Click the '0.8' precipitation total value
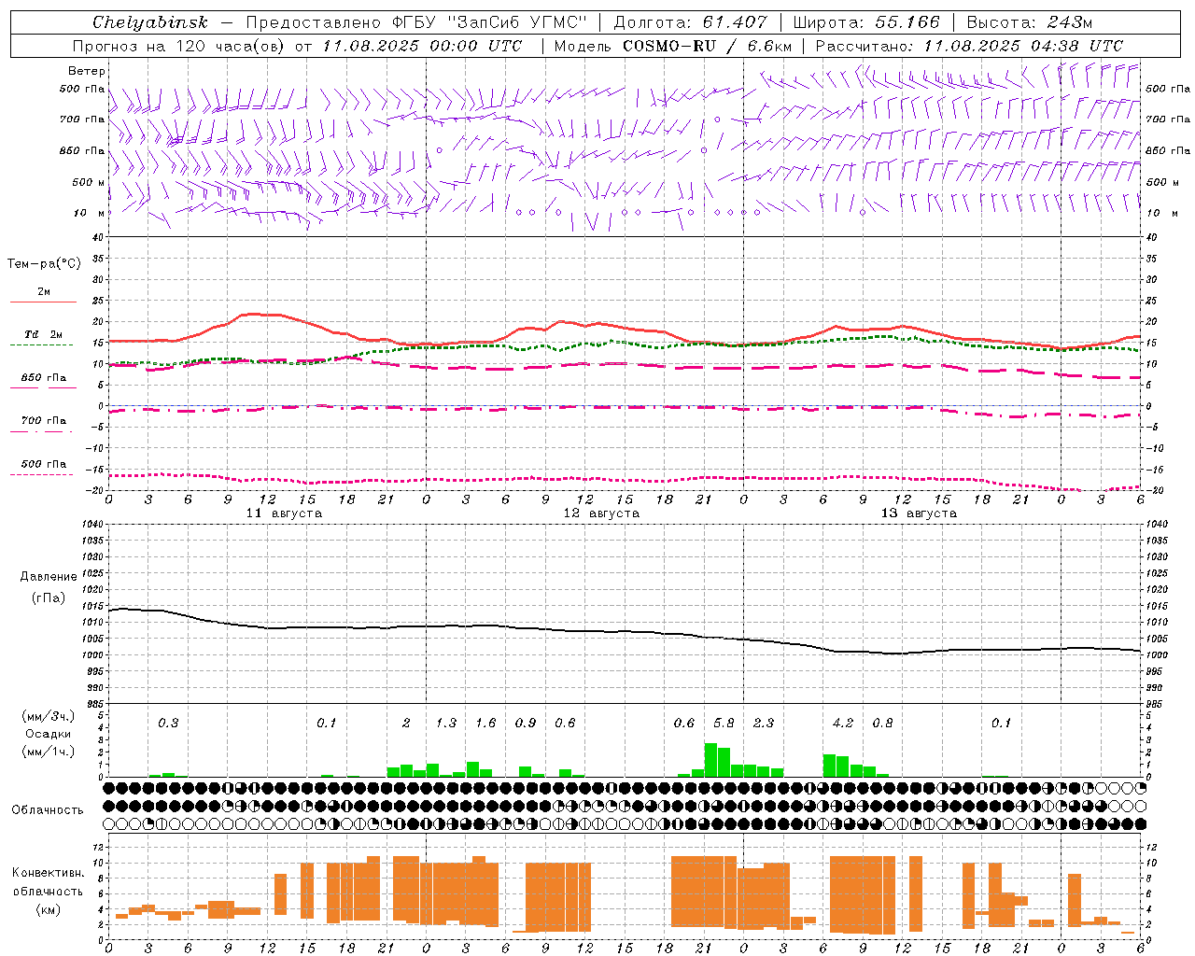 [882, 723]
